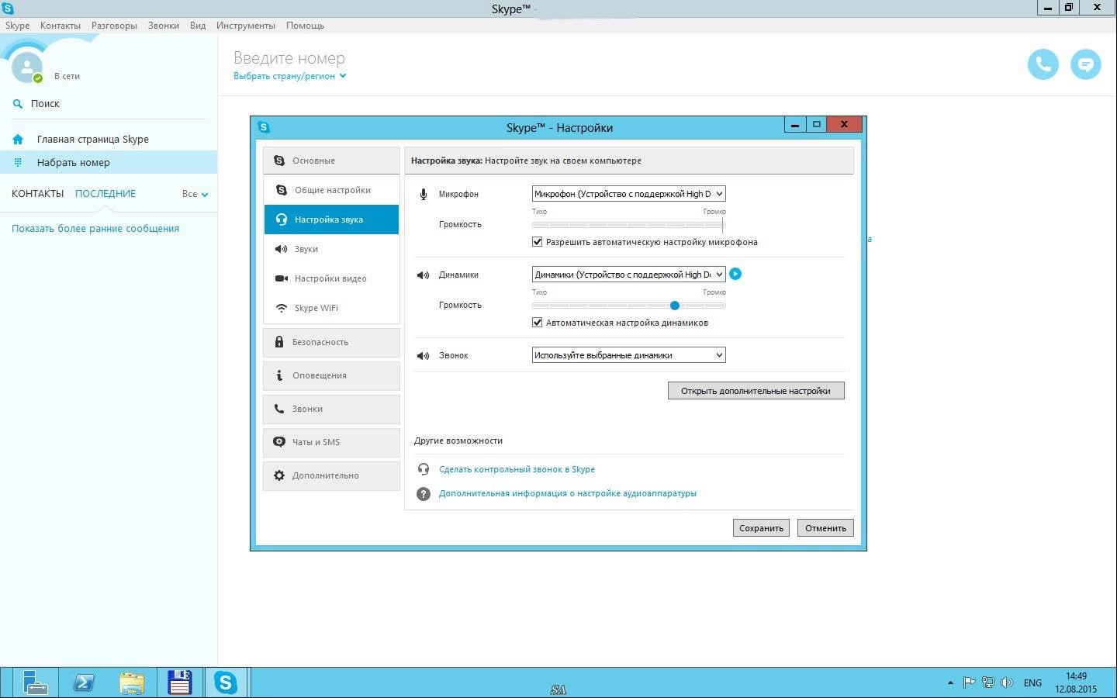Screen dimensions: 1117x698
Task: Open the Все filter dropdown
Action: (195, 194)
